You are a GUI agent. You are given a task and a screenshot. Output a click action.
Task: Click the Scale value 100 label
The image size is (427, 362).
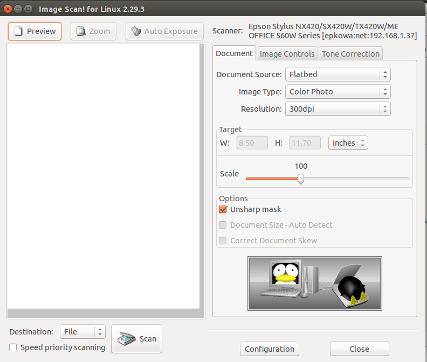(301, 166)
